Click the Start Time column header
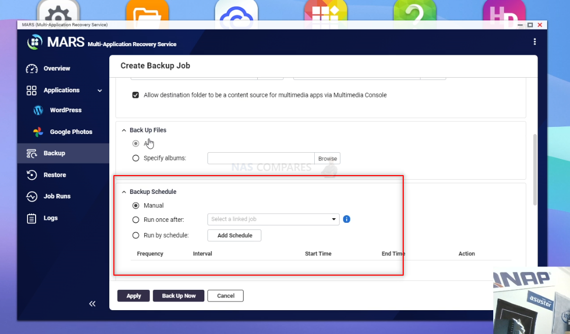Screen dimensions: 570x334 click(x=318, y=254)
